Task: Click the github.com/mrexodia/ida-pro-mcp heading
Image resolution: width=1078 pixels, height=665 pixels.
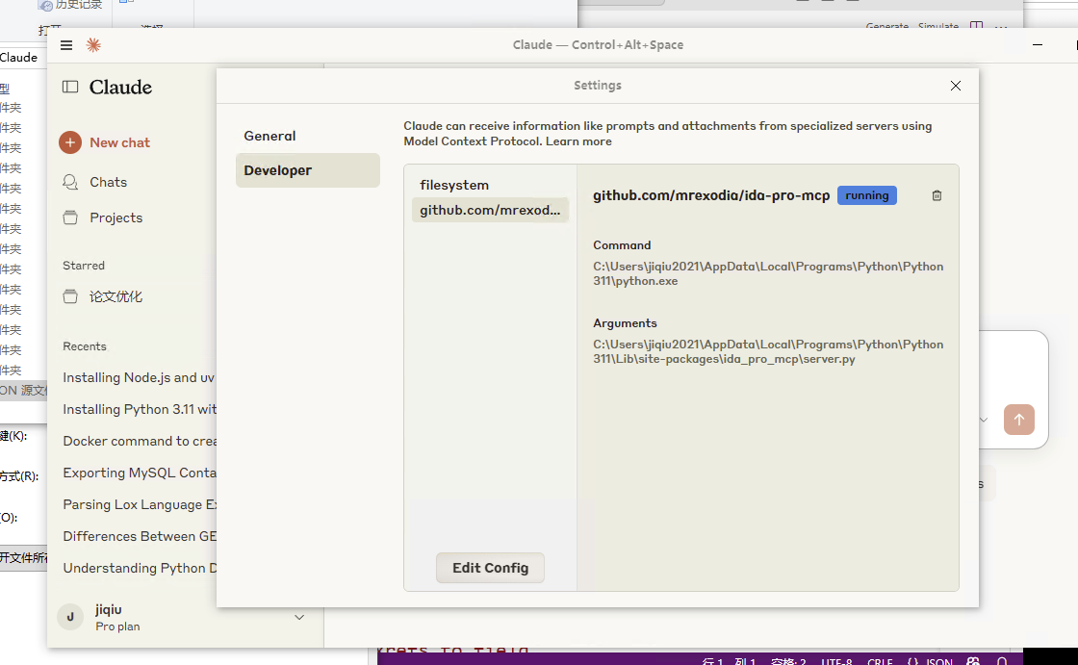Action: click(711, 195)
